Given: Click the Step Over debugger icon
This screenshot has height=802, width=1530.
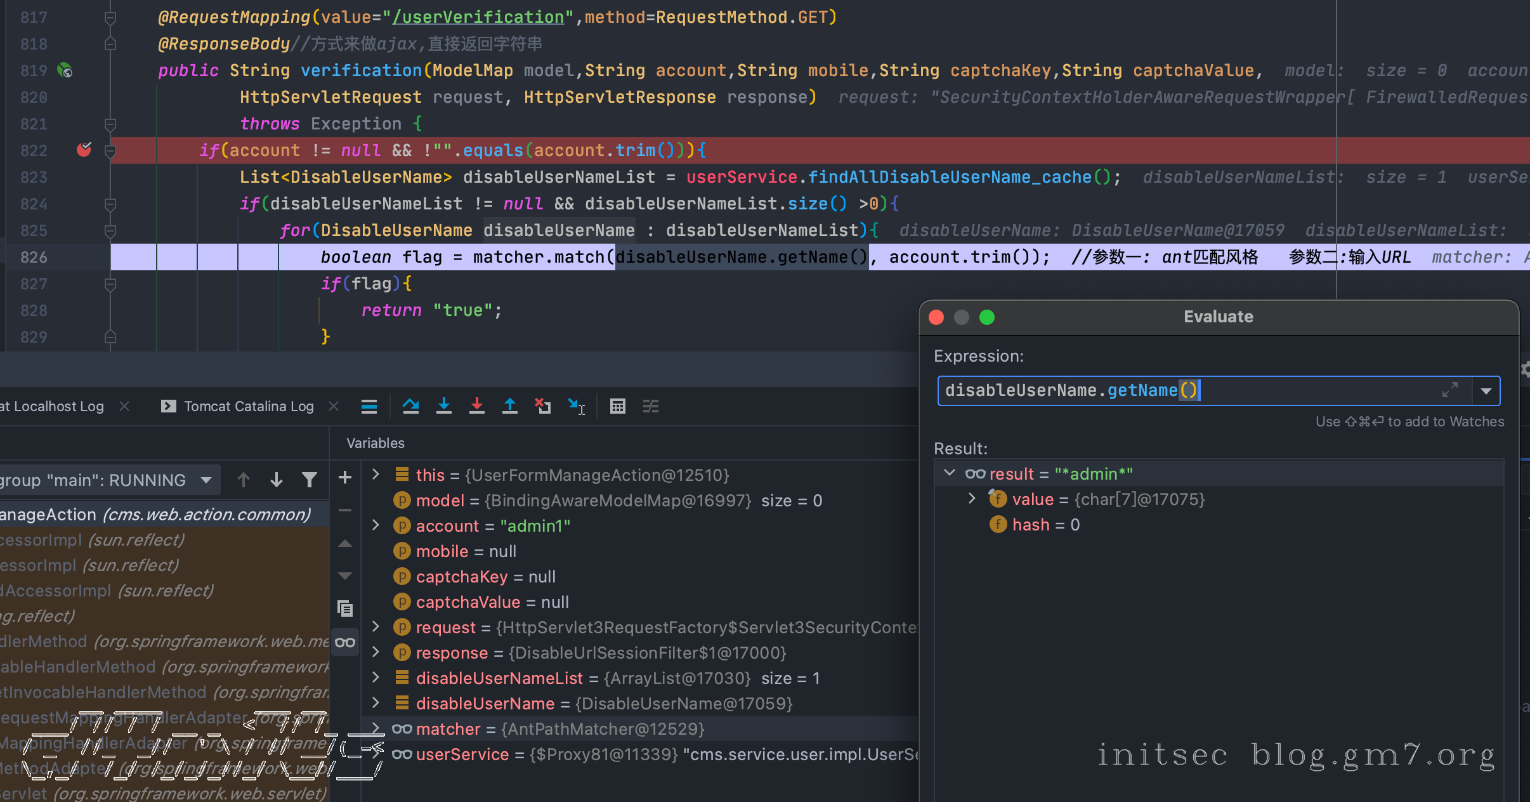Looking at the screenshot, I should coord(410,406).
